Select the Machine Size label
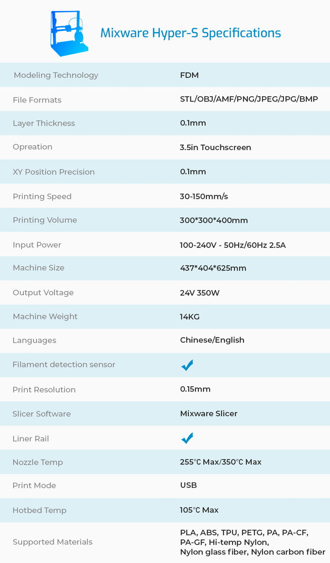330x563 pixels. pos(38,268)
